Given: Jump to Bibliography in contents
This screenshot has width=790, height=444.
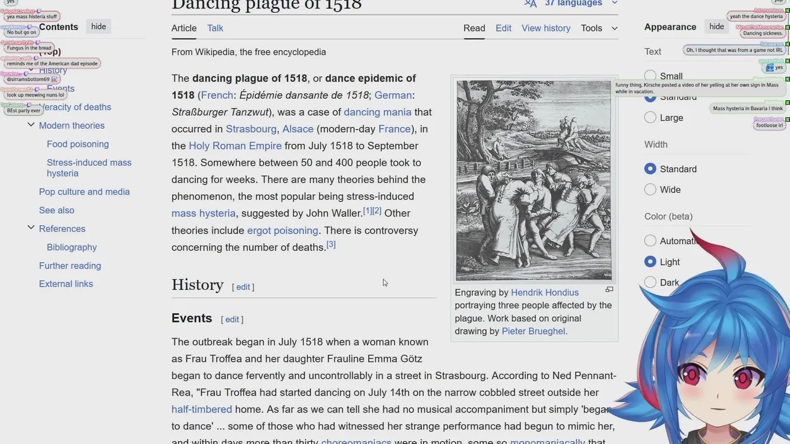Looking at the screenshot, I should (x=72, y=247).
